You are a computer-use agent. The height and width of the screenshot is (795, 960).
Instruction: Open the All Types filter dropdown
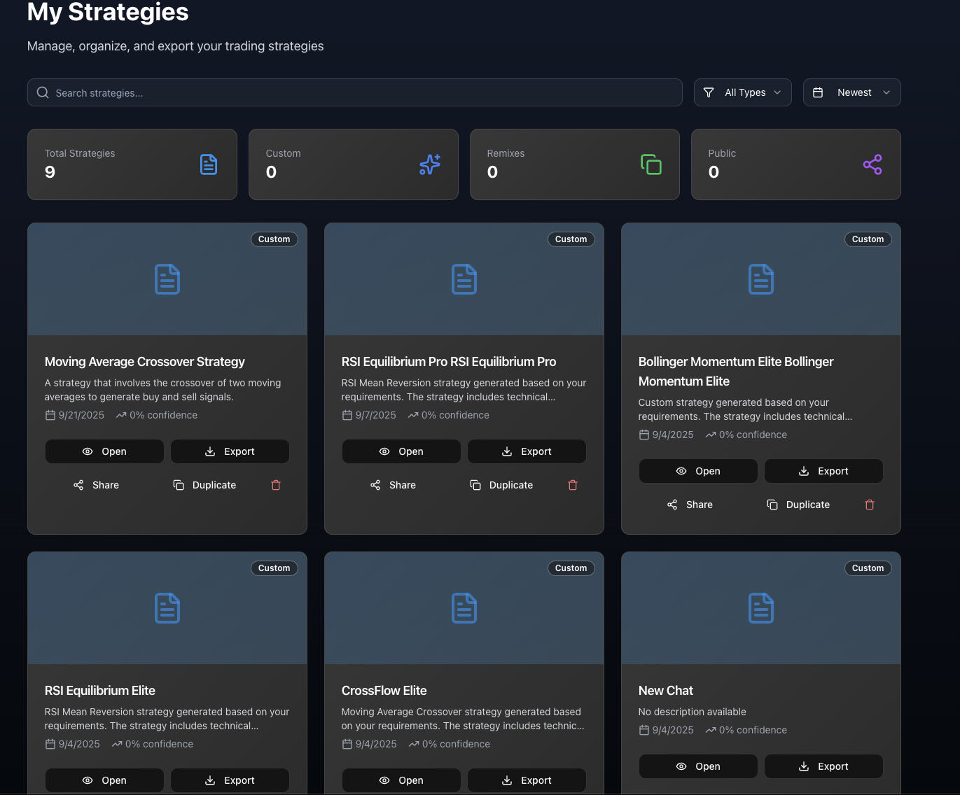coord(742,92)
